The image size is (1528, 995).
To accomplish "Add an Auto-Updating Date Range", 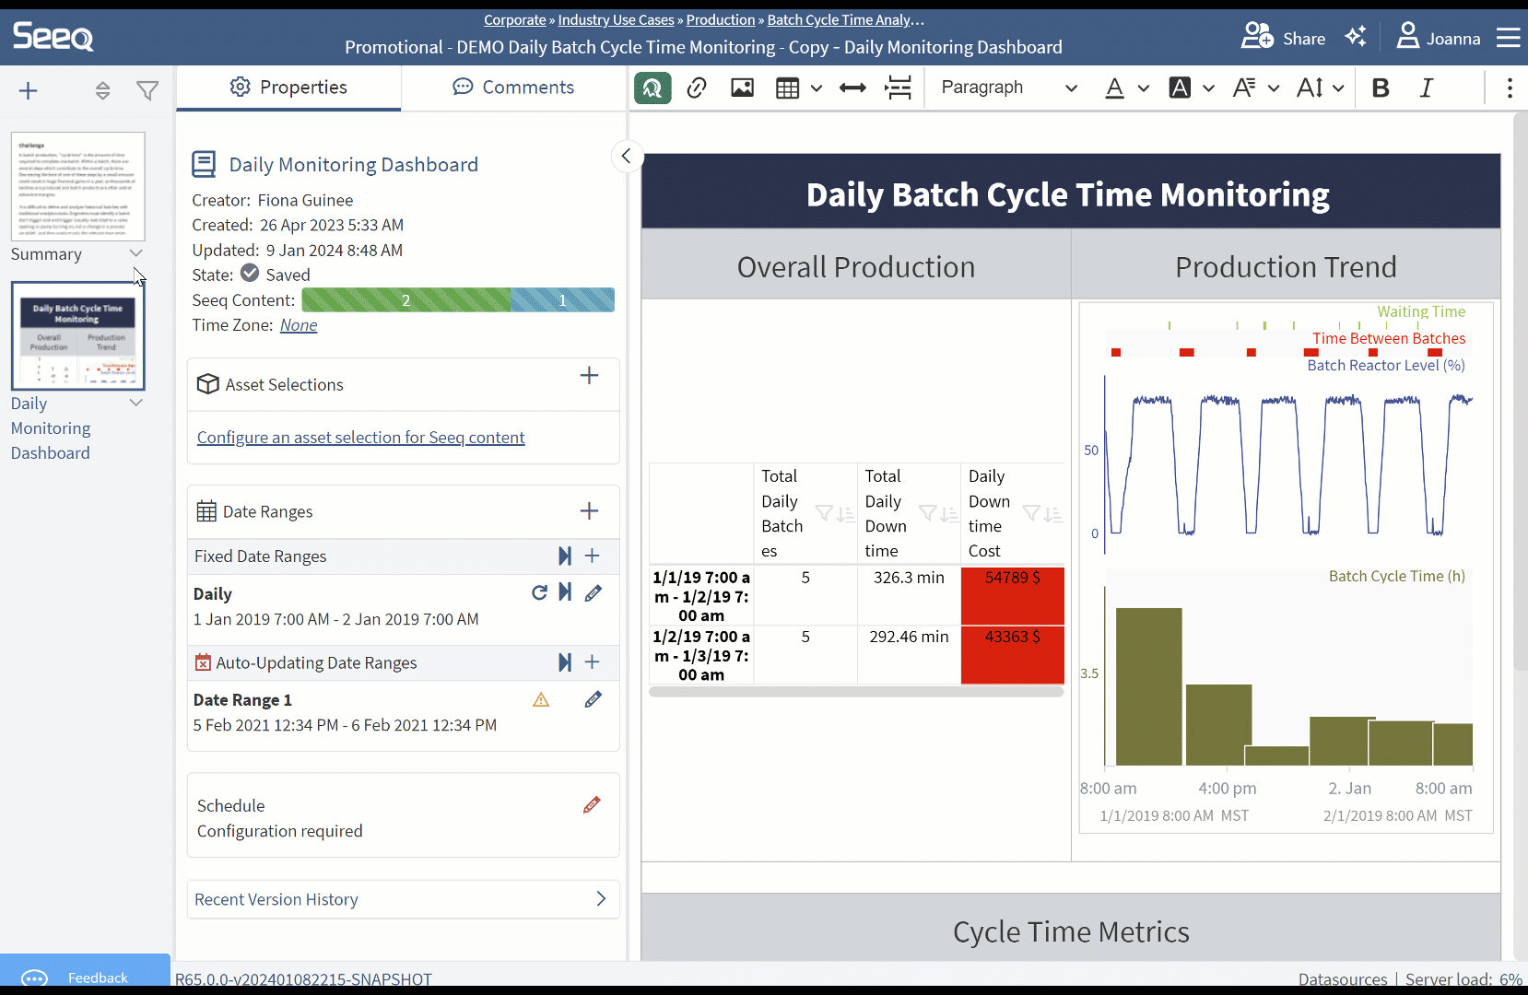I will [x=593, y=662].
